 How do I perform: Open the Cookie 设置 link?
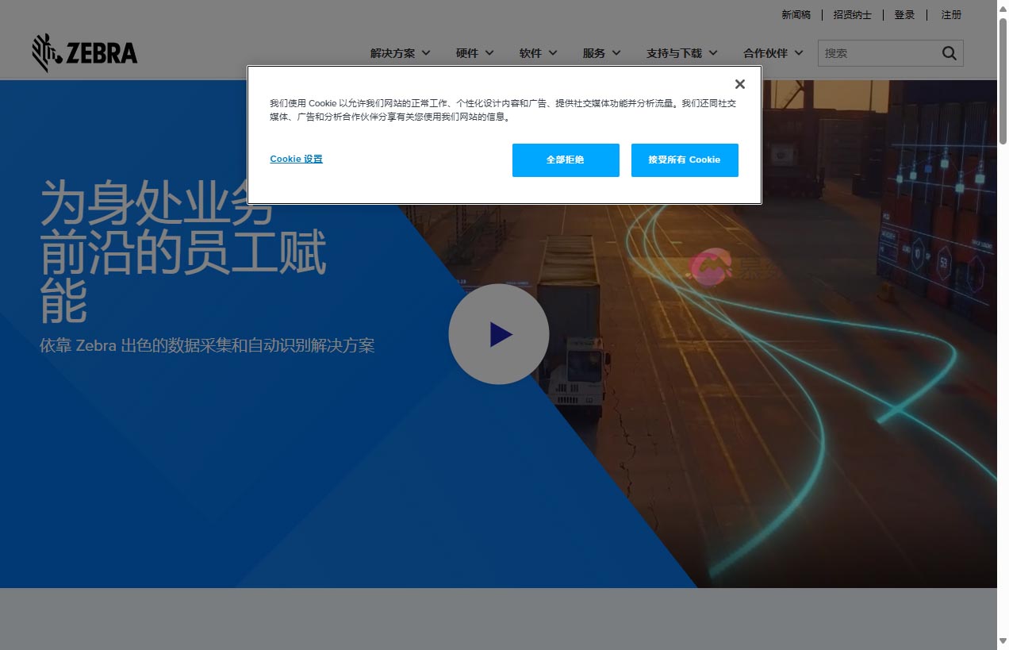296,159
